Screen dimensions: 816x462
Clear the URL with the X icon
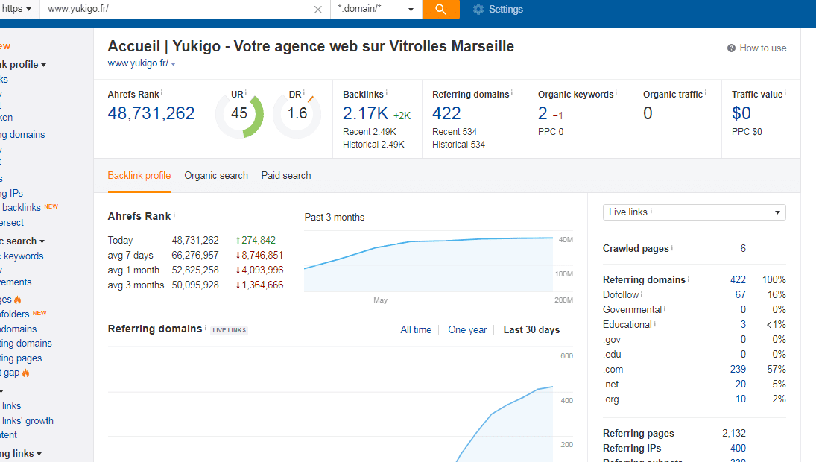tap(318, 10)
